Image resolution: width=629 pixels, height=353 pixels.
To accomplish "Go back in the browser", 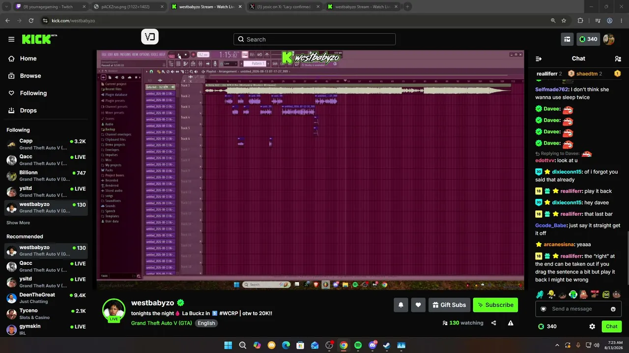I will tap(7, 21).
